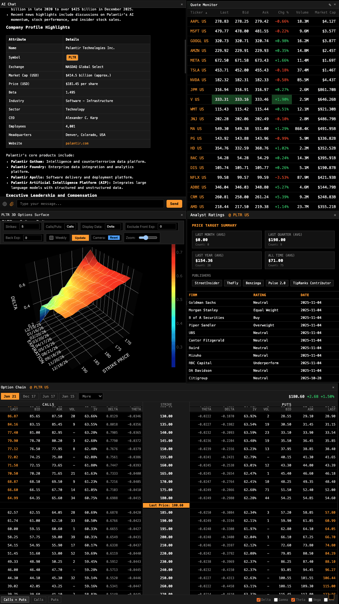Image resolution: width=339 pixels, height=604 pixels.
Task: Click the Update button for options surface
Action: pyautogui.click(x=80, y=238)
